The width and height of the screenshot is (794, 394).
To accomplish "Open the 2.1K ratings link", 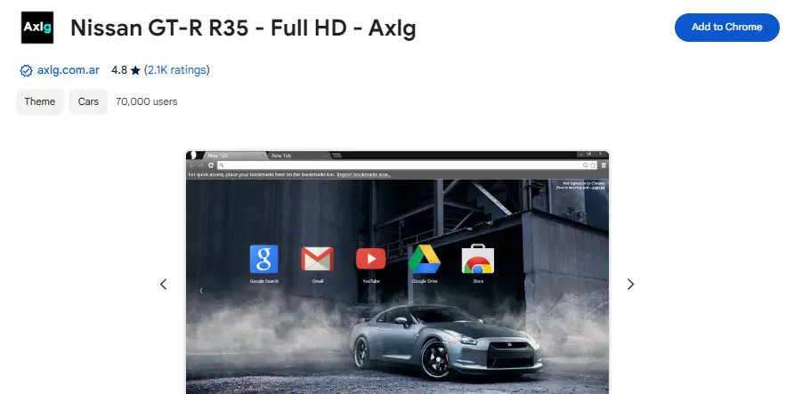I will [177, 70].
